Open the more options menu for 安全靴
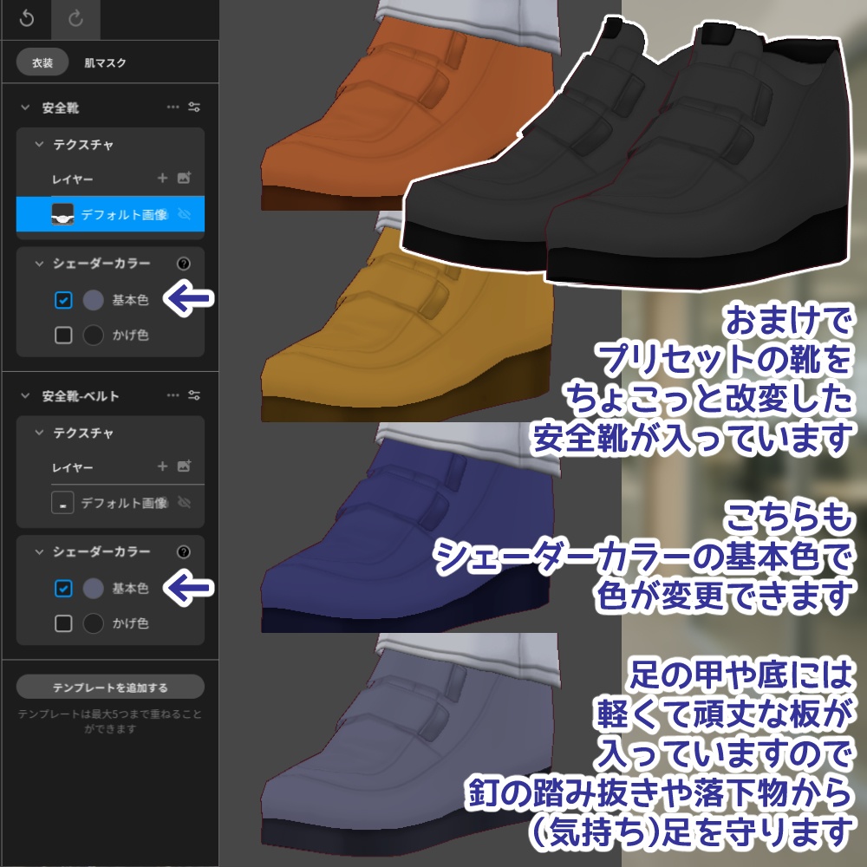The width and height of the screenshot is (867, 867). 171,107
